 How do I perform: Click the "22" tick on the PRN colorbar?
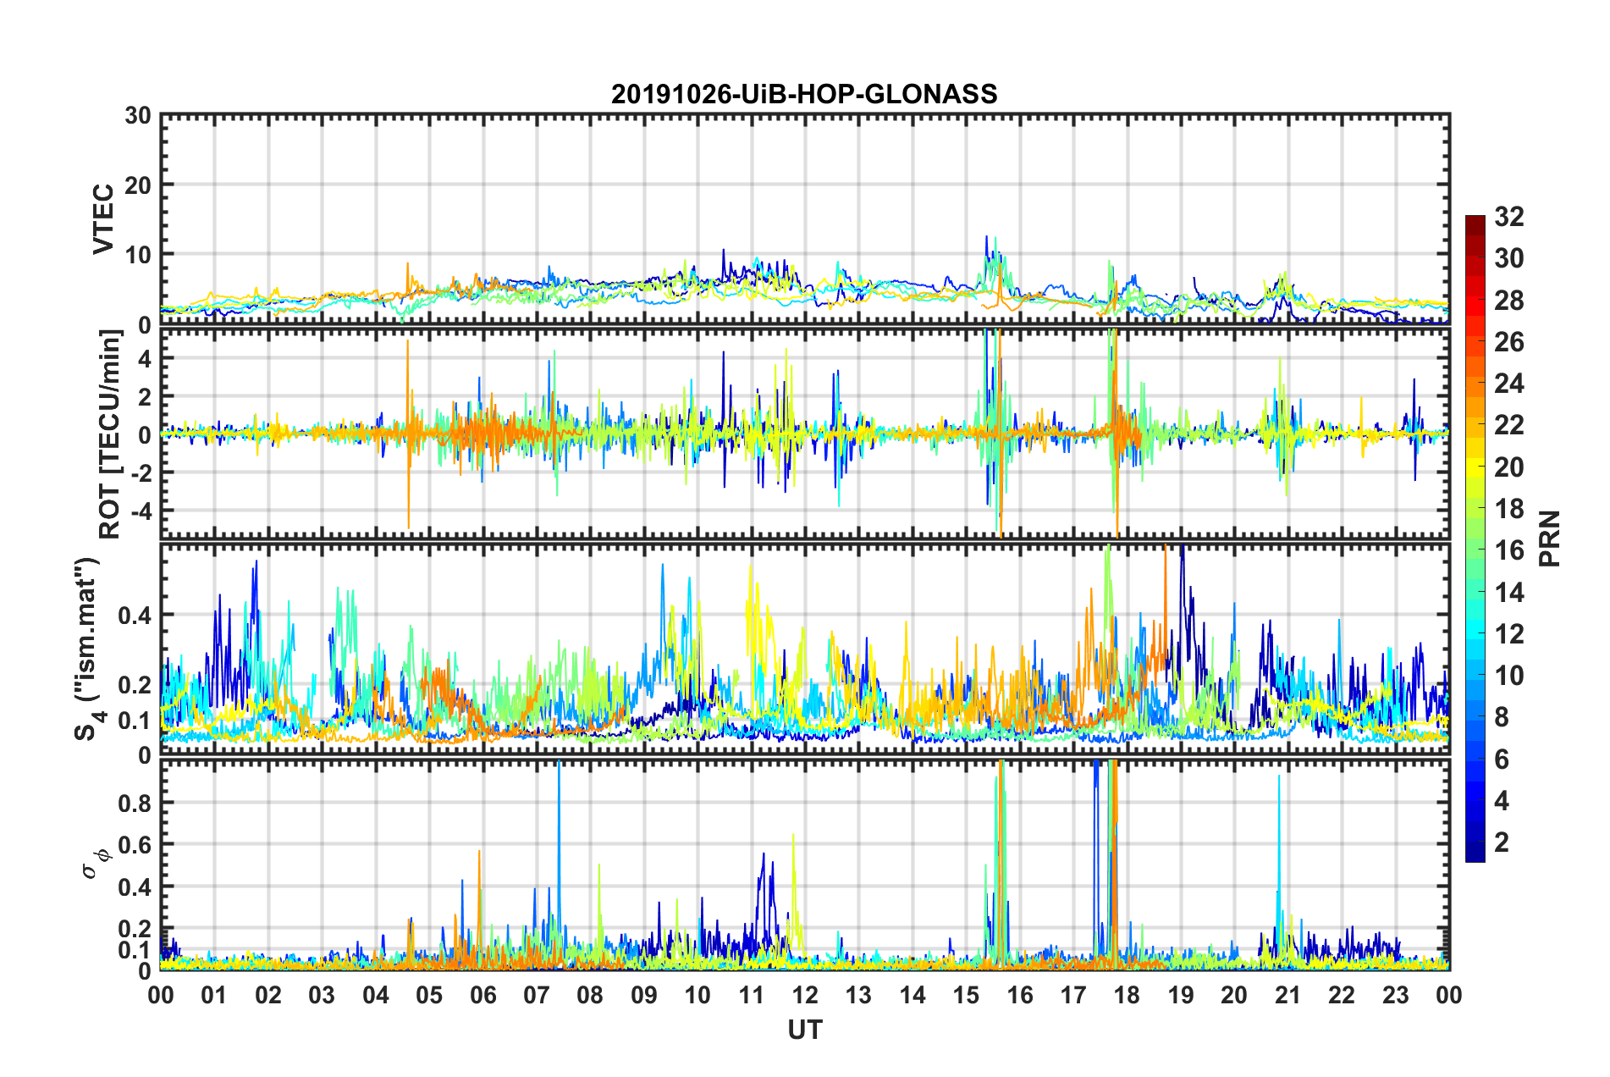pos(1508,425)
